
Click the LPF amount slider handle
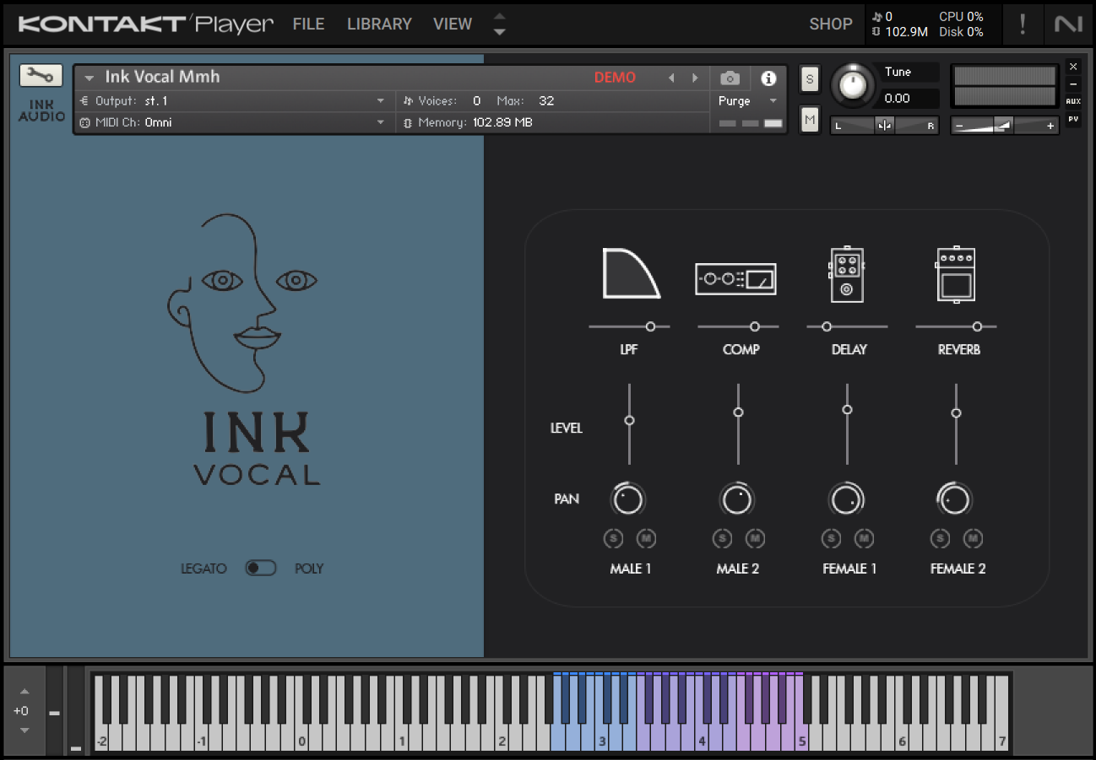[650, 326]
